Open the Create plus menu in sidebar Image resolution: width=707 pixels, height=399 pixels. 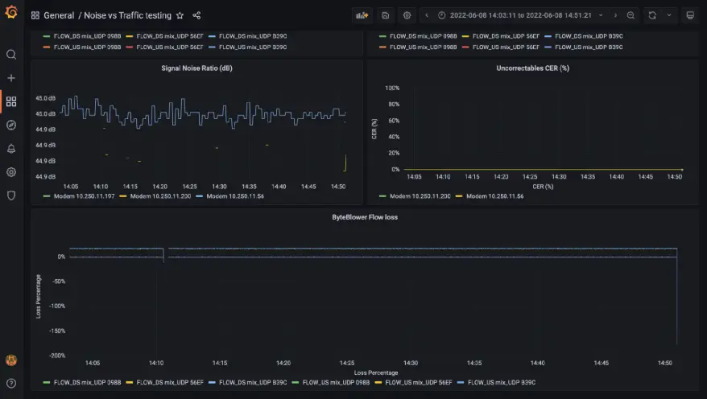tap(11, 78)
